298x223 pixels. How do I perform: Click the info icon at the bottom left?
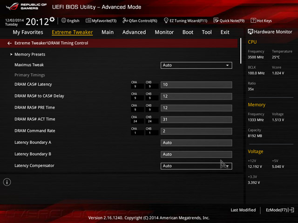7,182
